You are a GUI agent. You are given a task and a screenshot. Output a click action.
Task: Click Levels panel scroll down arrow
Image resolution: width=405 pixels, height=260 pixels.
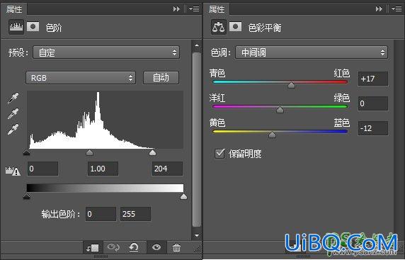click(x=197, y=235)
